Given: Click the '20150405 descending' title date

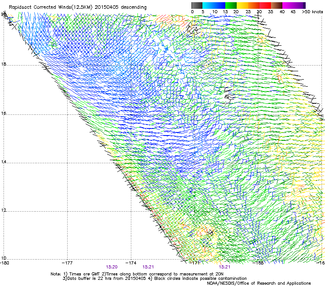Looking at the screenshot, I should click(x=121, y=7).
